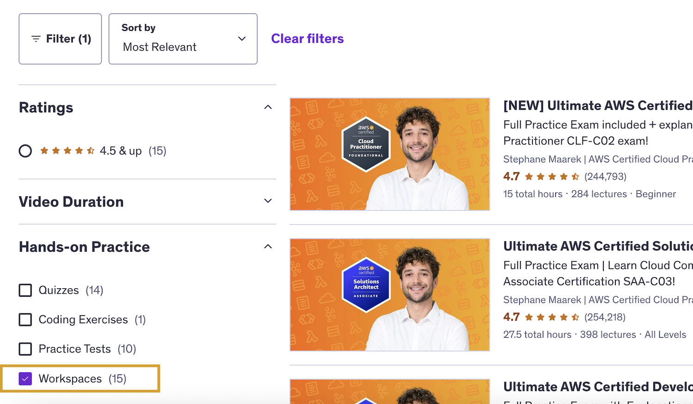Collapse the Hands-on Practice section chevron
The height and width of the screenshot is (404, 693).
pos(268,247)
